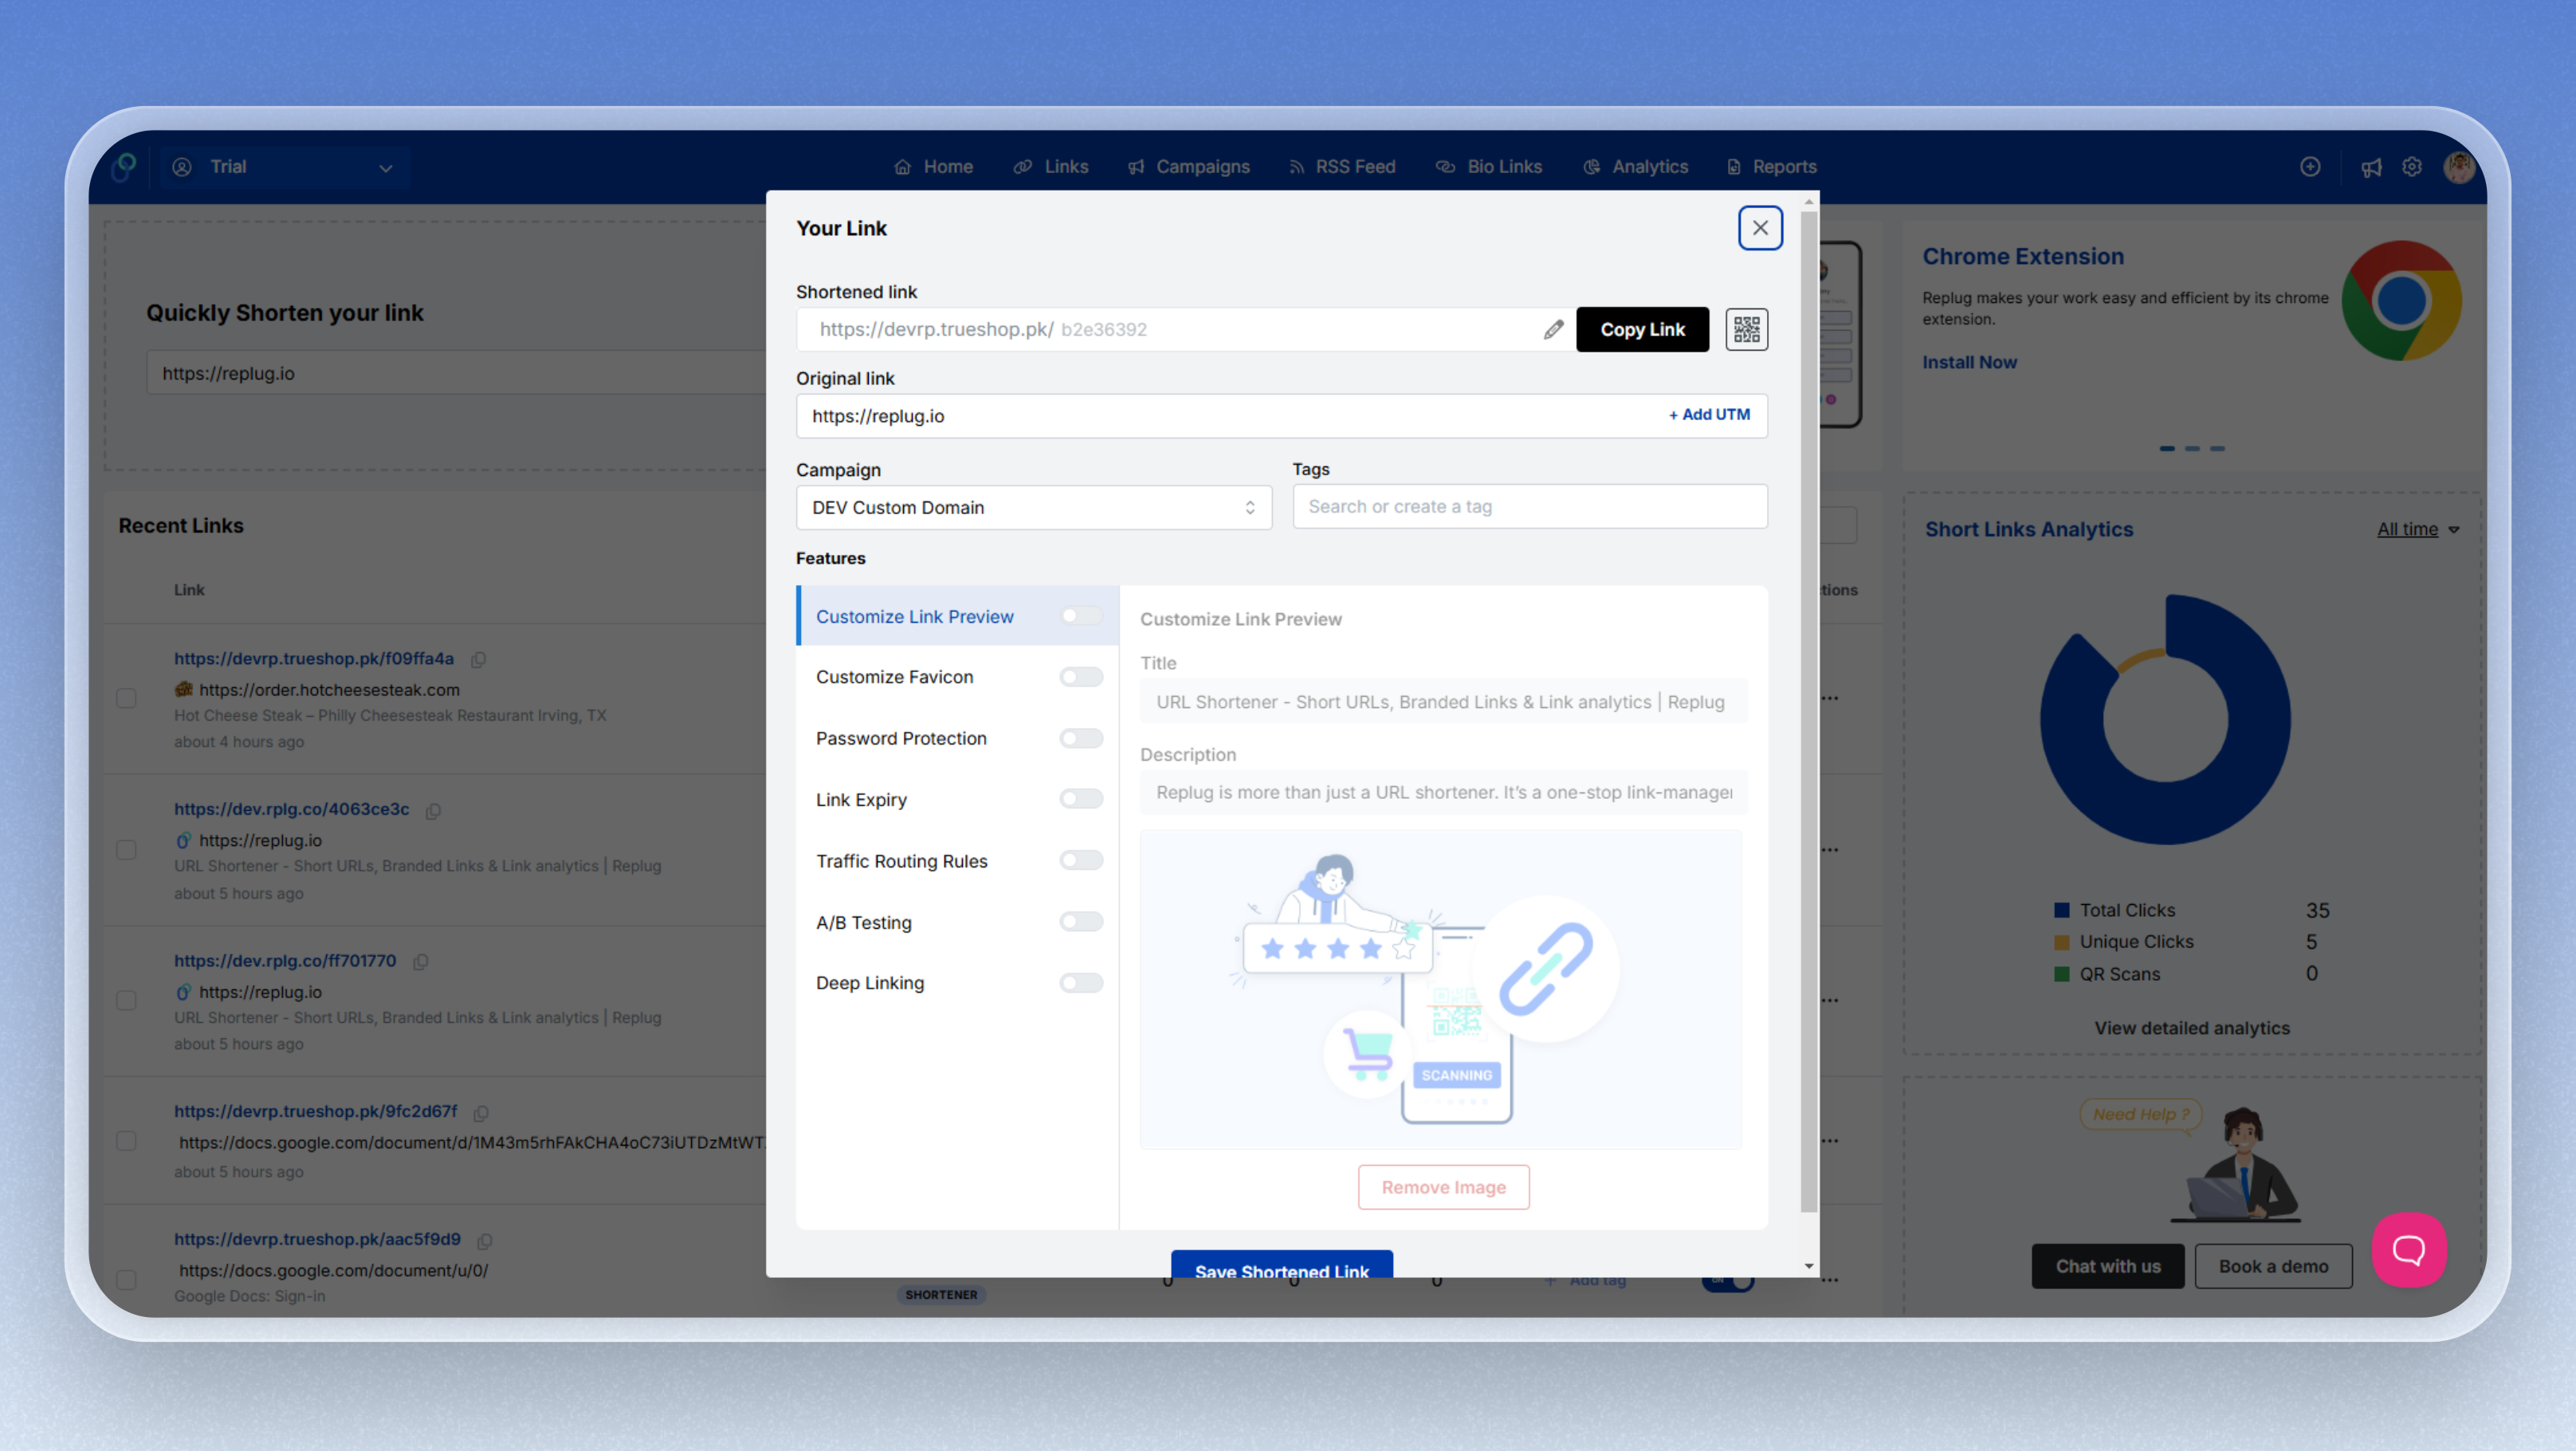Open the QR code icon next to Copy Link
The image size is (2576, 1451).
[1746, 329]
